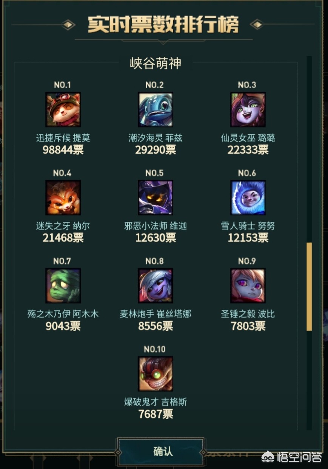Select Gnar portrait ranked NO.4
Image resolution: width=328 pixels, height=469 pixels.
[63, 198]
